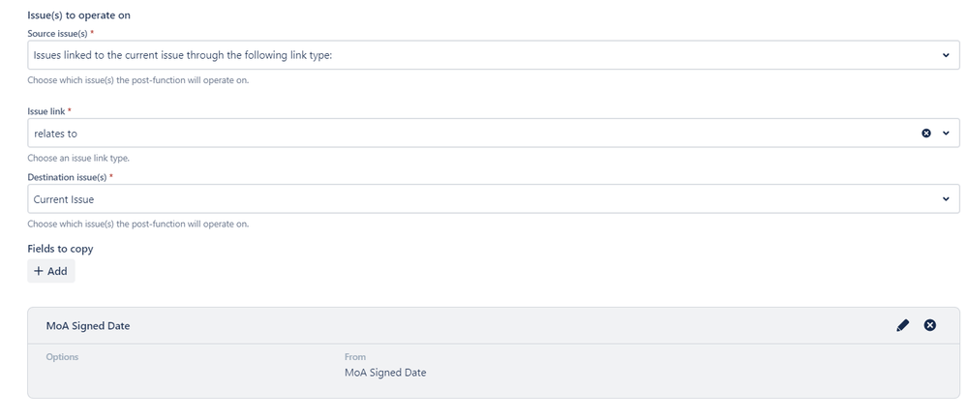The height and width of the screenshot is (420, 967).
Task: Click the chevron arrow in Destination issue(s) field
Action: 946,199
